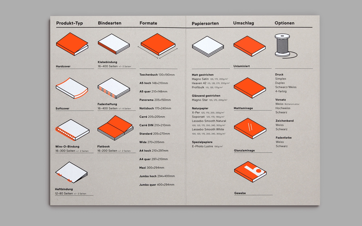The height and width of the screenshot is (226, 362).
Task: Click the Glanzlaminage label
Action: pos(244,151)
